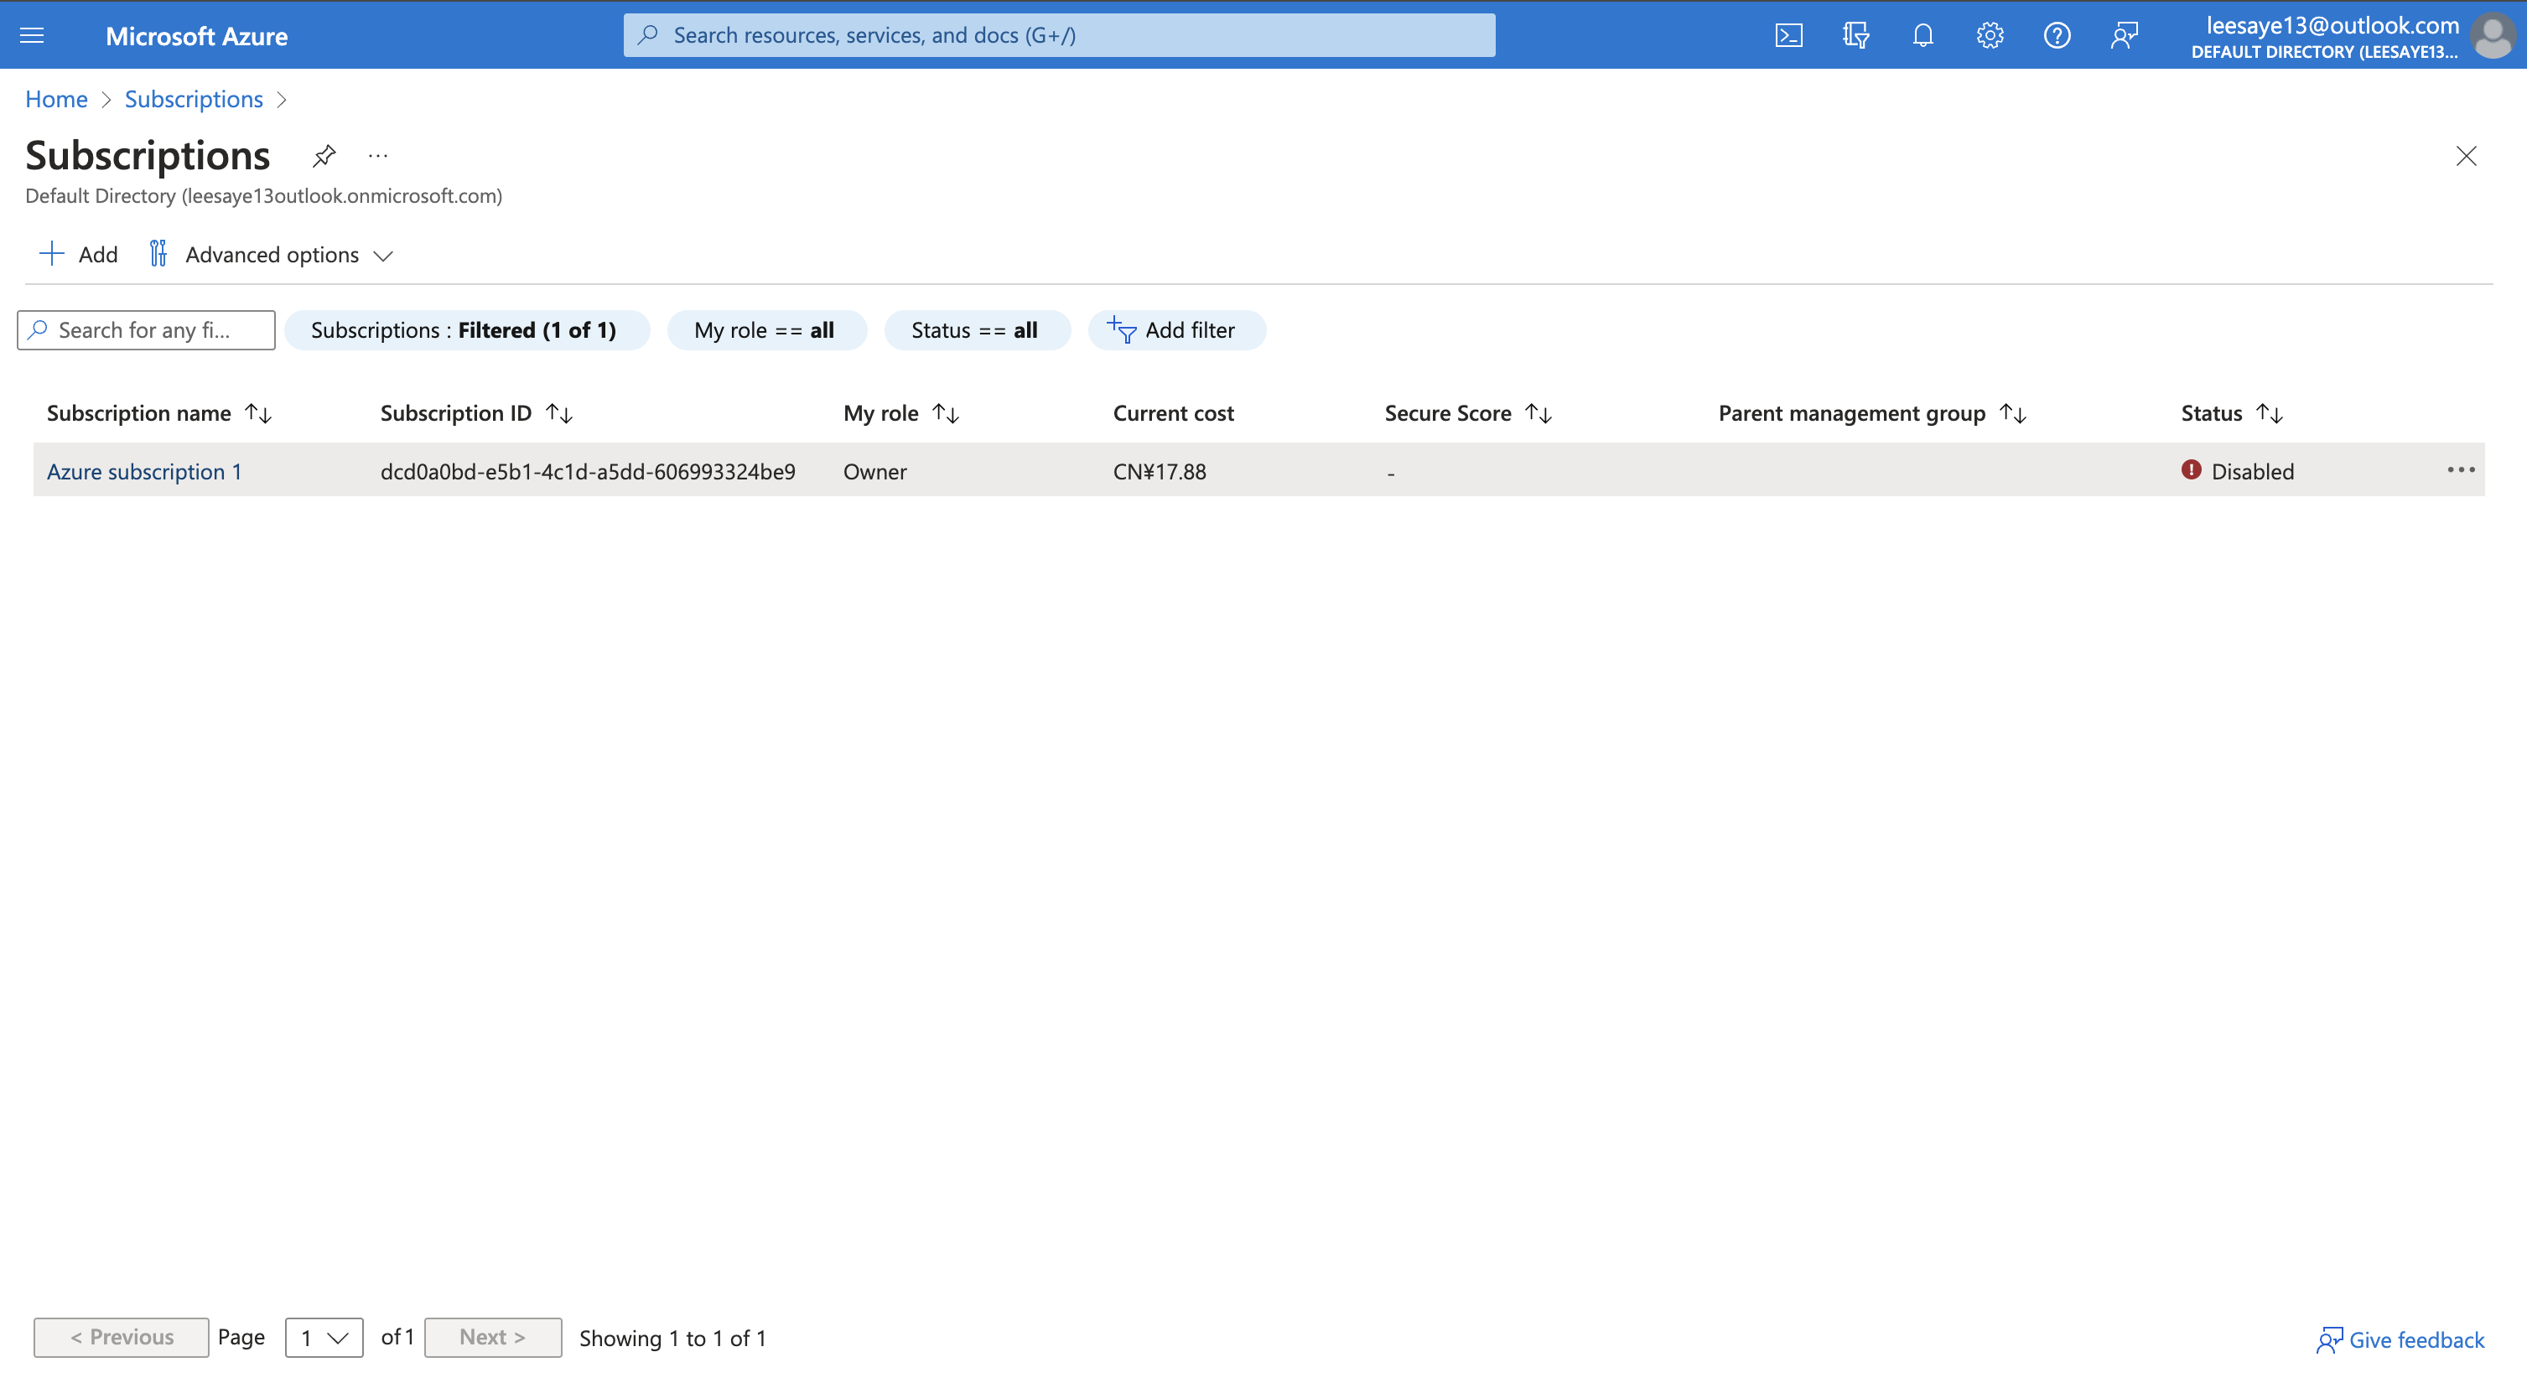Open the notifications bell
The width and height of the screenshot is (2527, 1383).
click(x=1922, y=34)
